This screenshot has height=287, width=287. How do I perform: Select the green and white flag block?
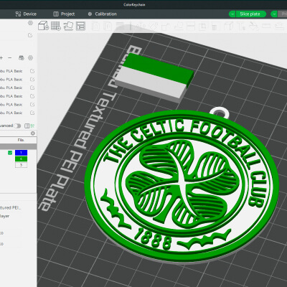[x=154, y=78]
